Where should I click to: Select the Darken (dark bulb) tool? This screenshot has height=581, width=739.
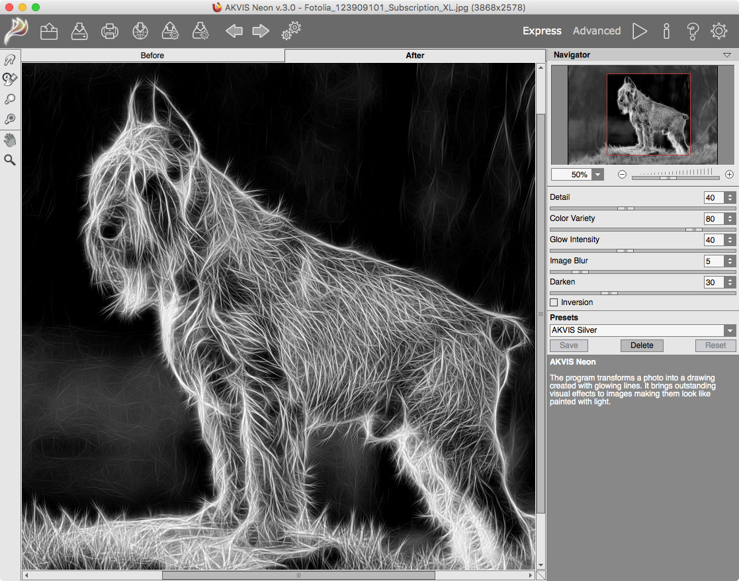[10, 118]
